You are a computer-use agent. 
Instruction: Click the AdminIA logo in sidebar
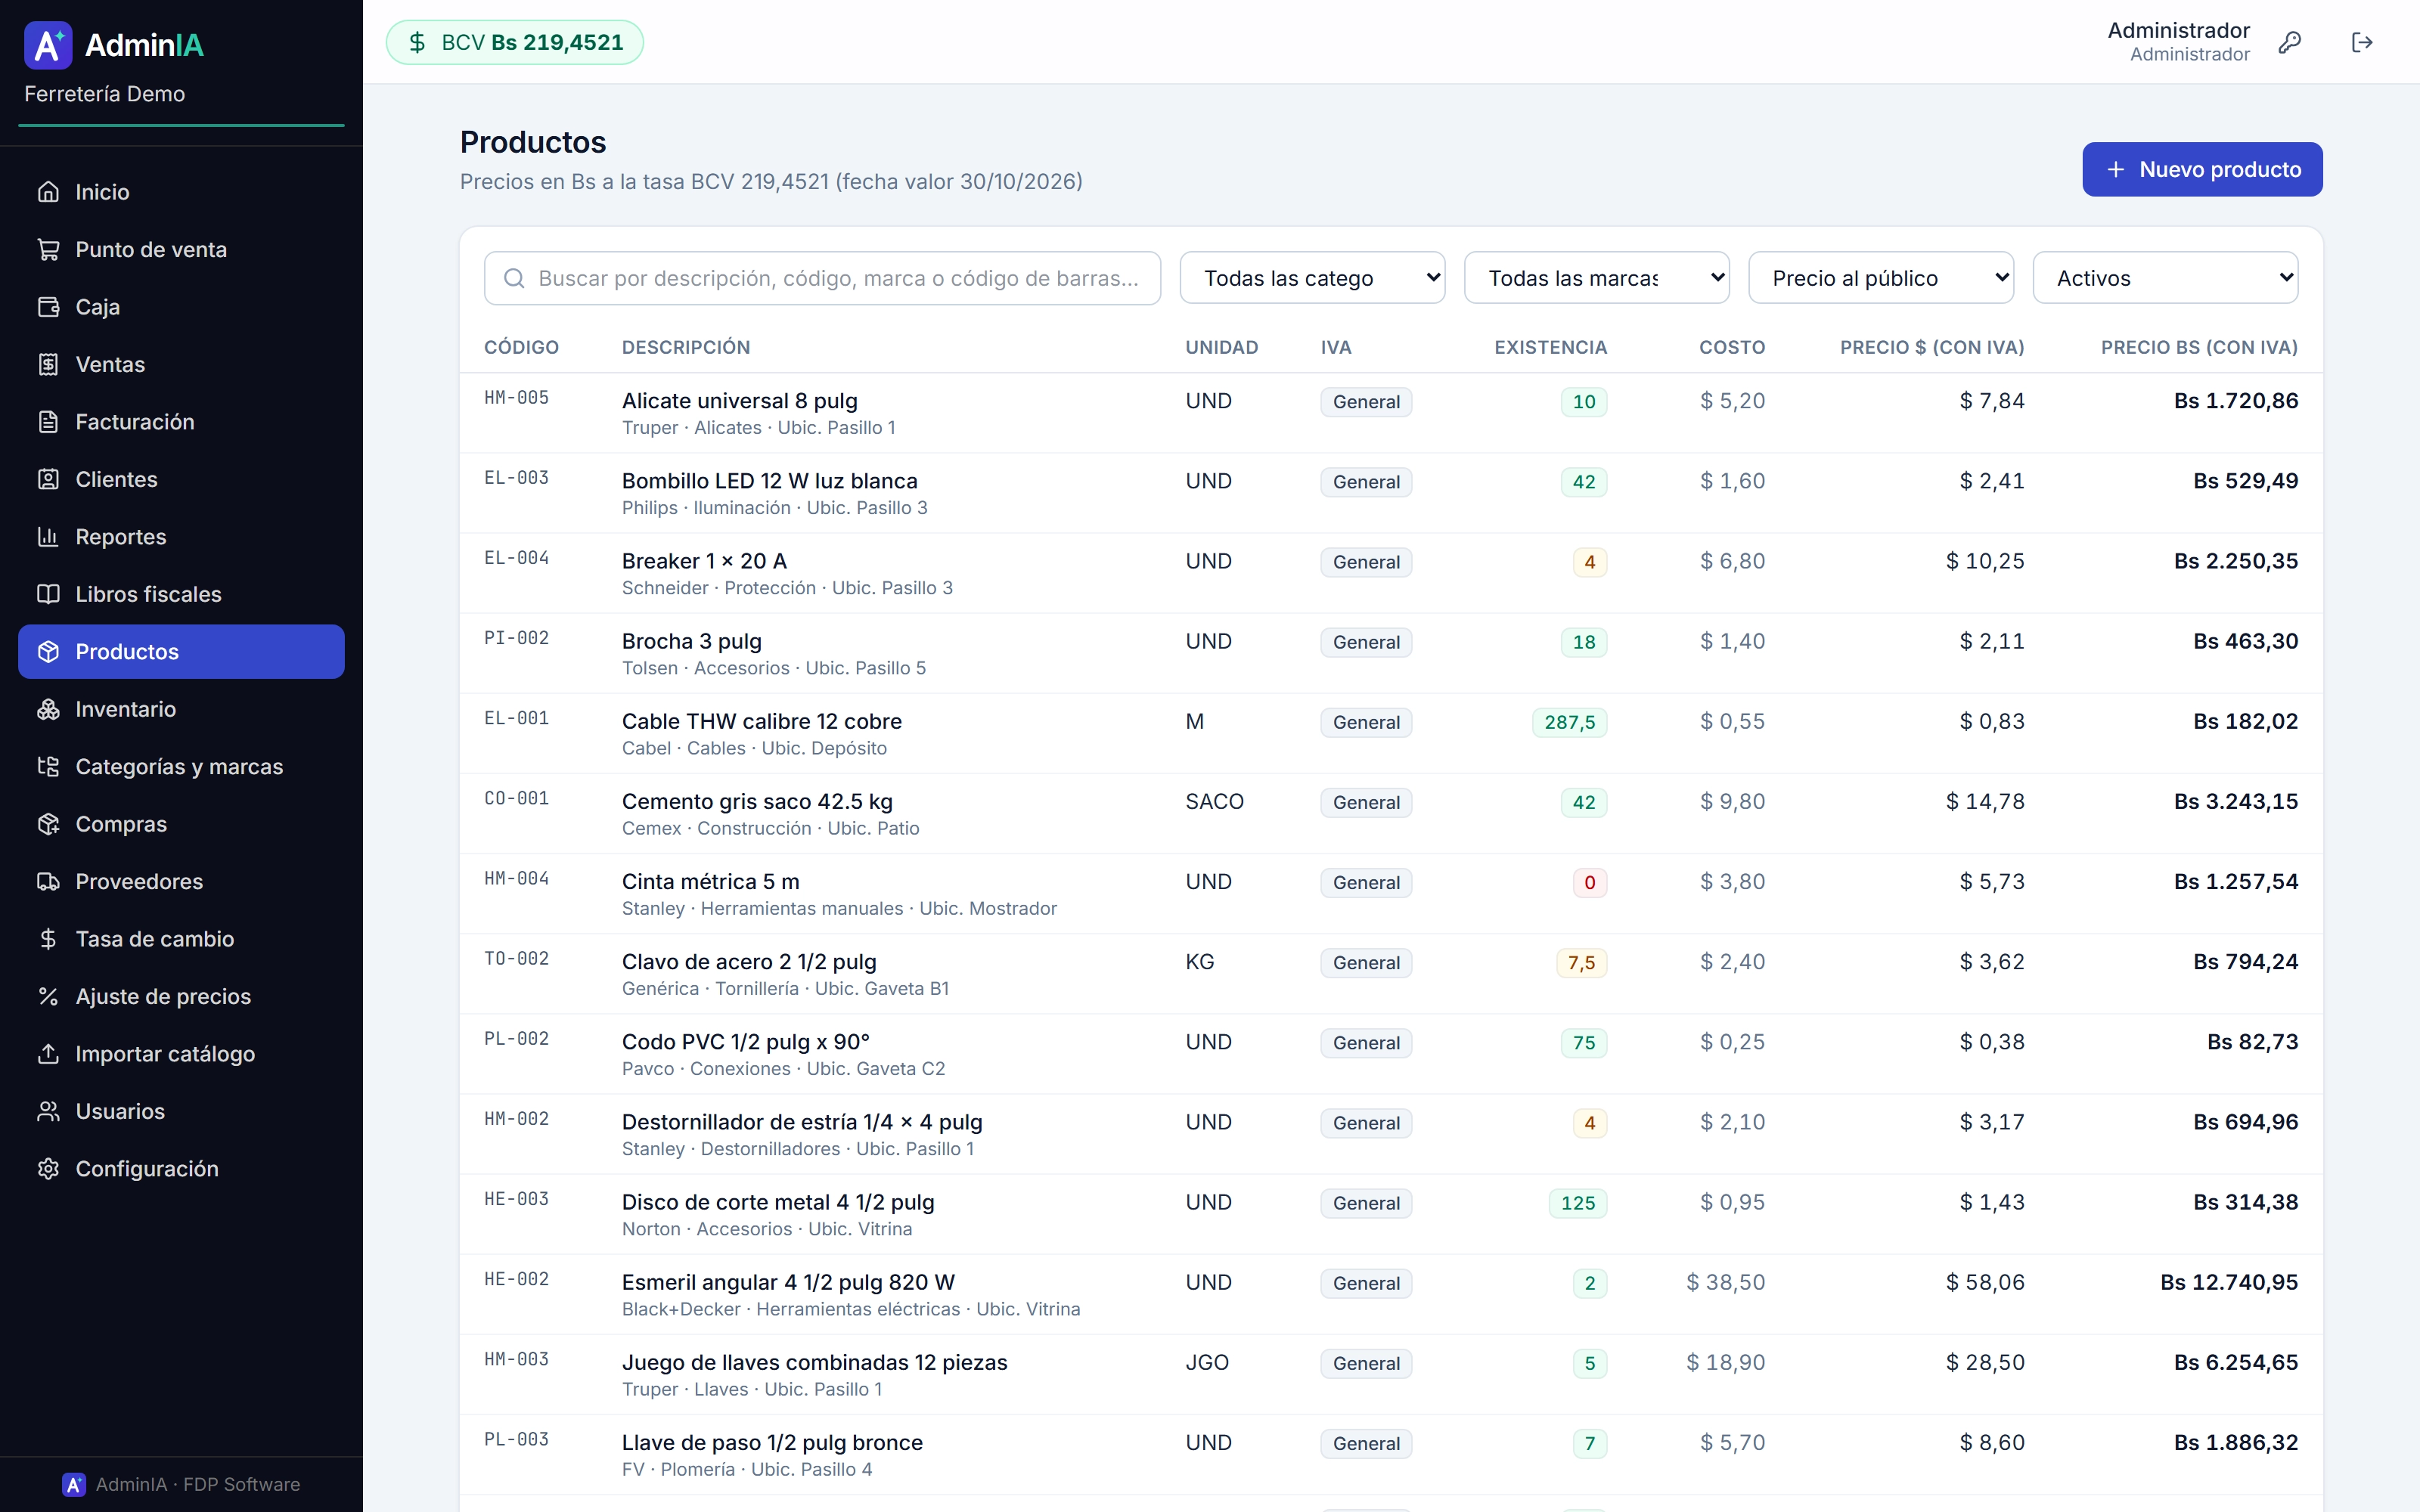(113, 45)
